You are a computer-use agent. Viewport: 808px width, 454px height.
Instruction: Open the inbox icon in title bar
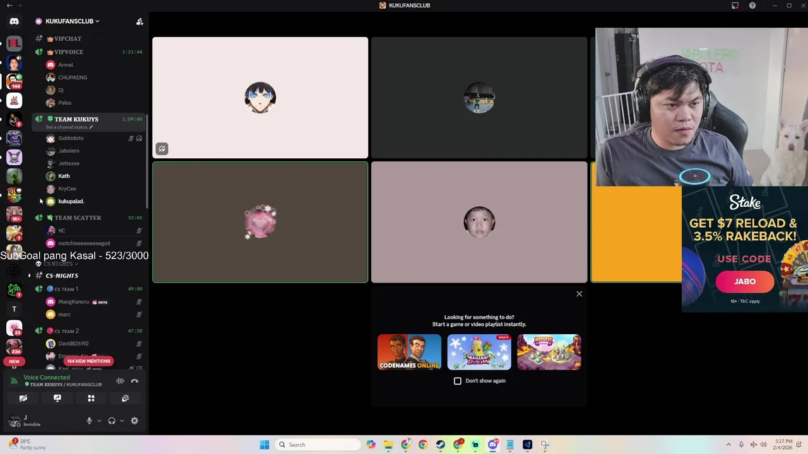[x=735, y=6]
